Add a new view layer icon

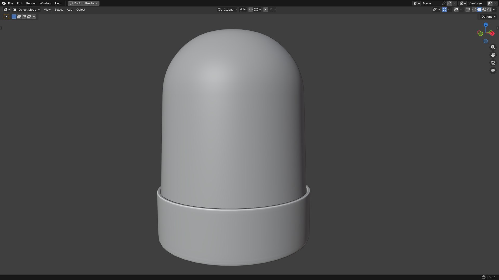pos(490,3)
